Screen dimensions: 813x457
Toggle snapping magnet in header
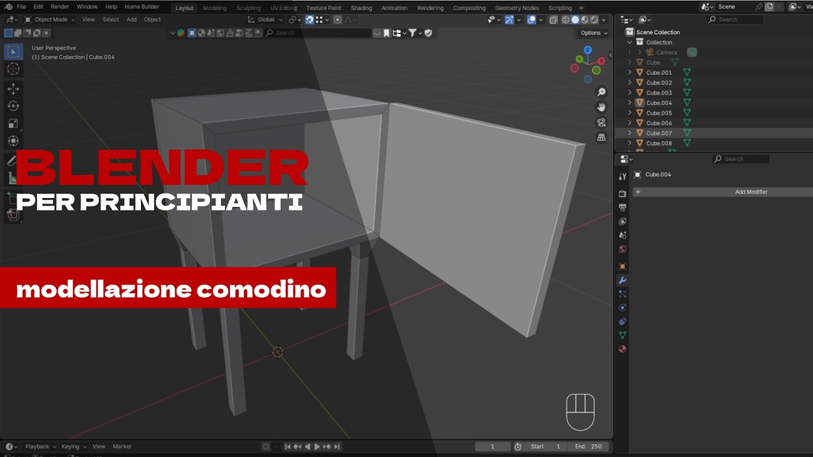pyautogui.click(x=309, y=20)
